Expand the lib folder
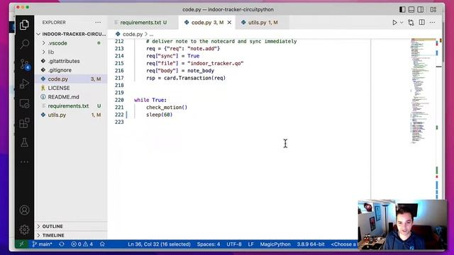454x255 pixels. pyautogui.click(x=71, y=52)
